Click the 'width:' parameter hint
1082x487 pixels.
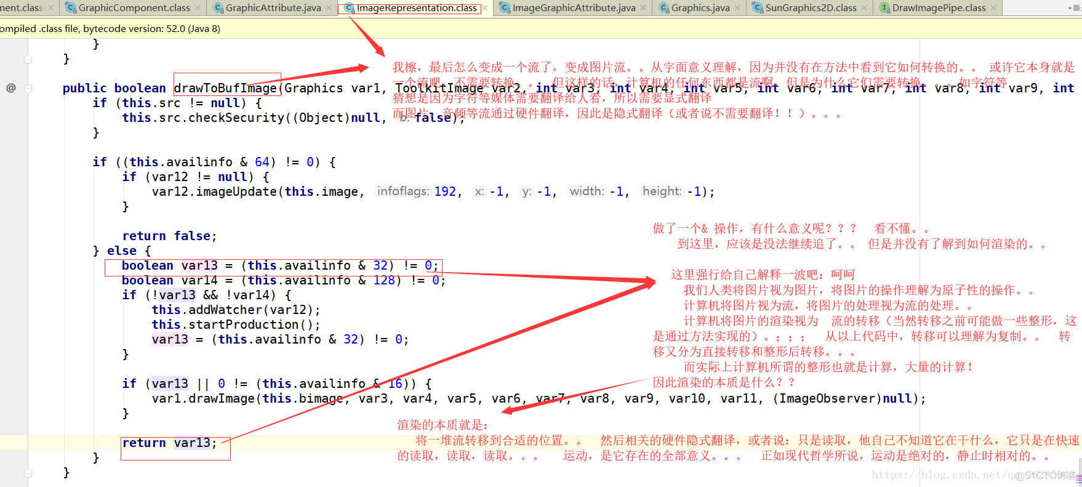pyautogui.click(x=587, y=191)
